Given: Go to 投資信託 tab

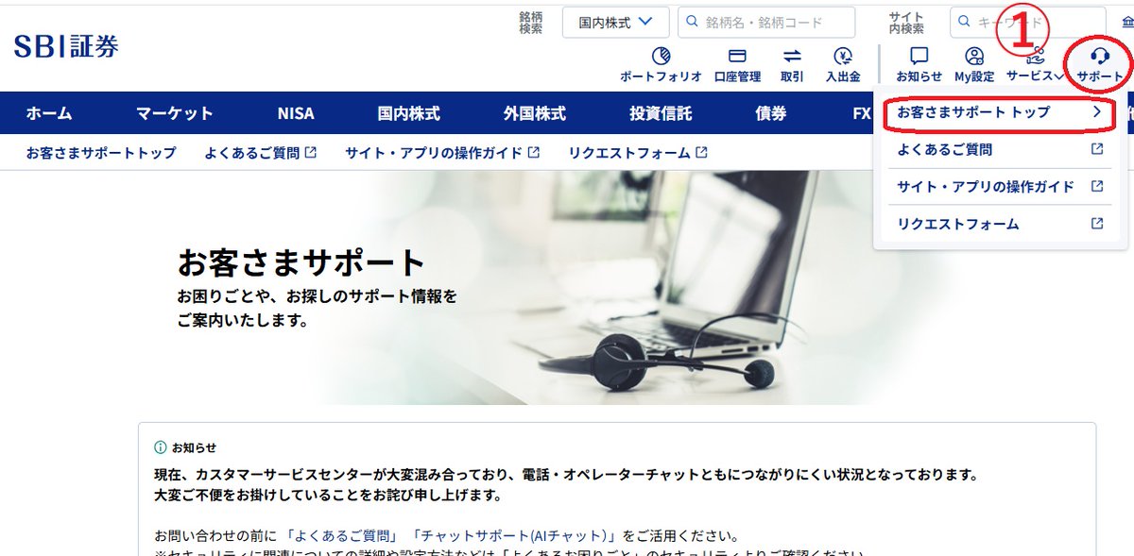Looking at the screenshot, I should tap(661, 113).
